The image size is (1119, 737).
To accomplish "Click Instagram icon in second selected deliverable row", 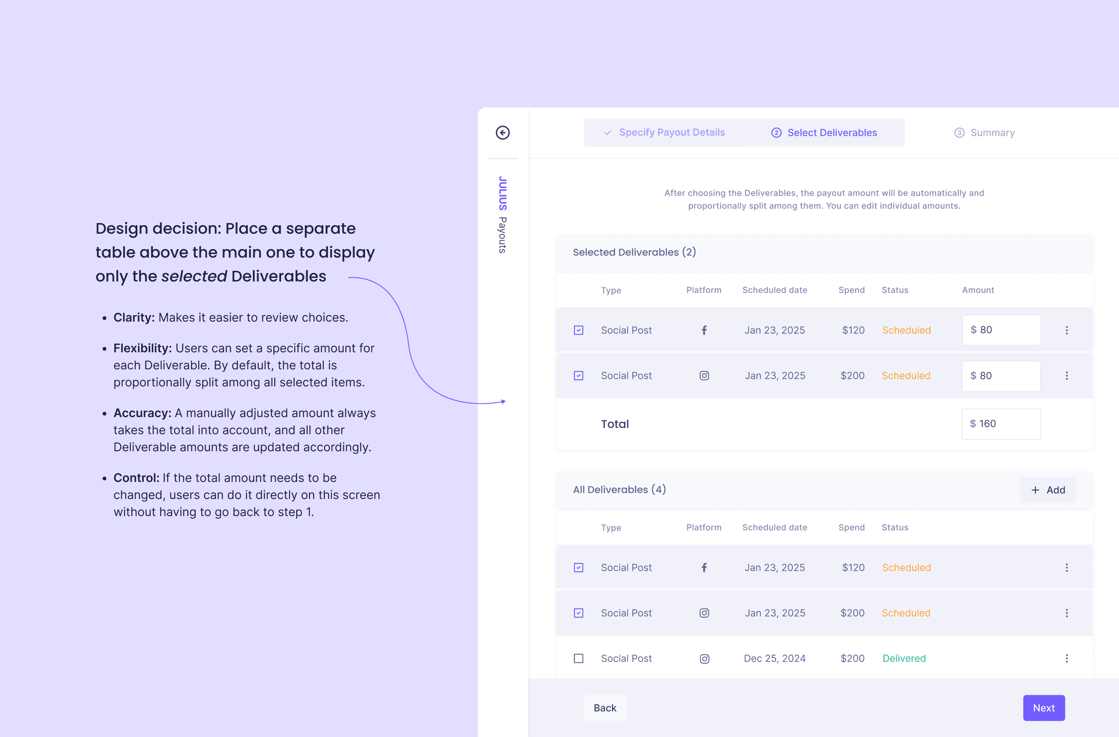I will pyautogui.click(x=704, y=376).
